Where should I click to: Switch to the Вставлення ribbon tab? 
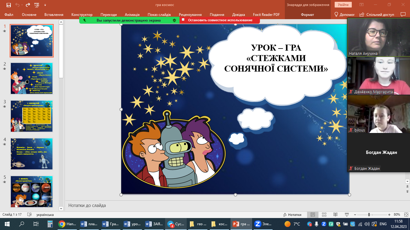pyautogui.click(x=54, y=14)
